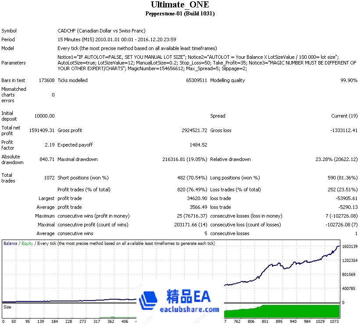Click the consecutive wins value '25 (76716.37)'
The image size is (361, 326).
tap(192, 216)
